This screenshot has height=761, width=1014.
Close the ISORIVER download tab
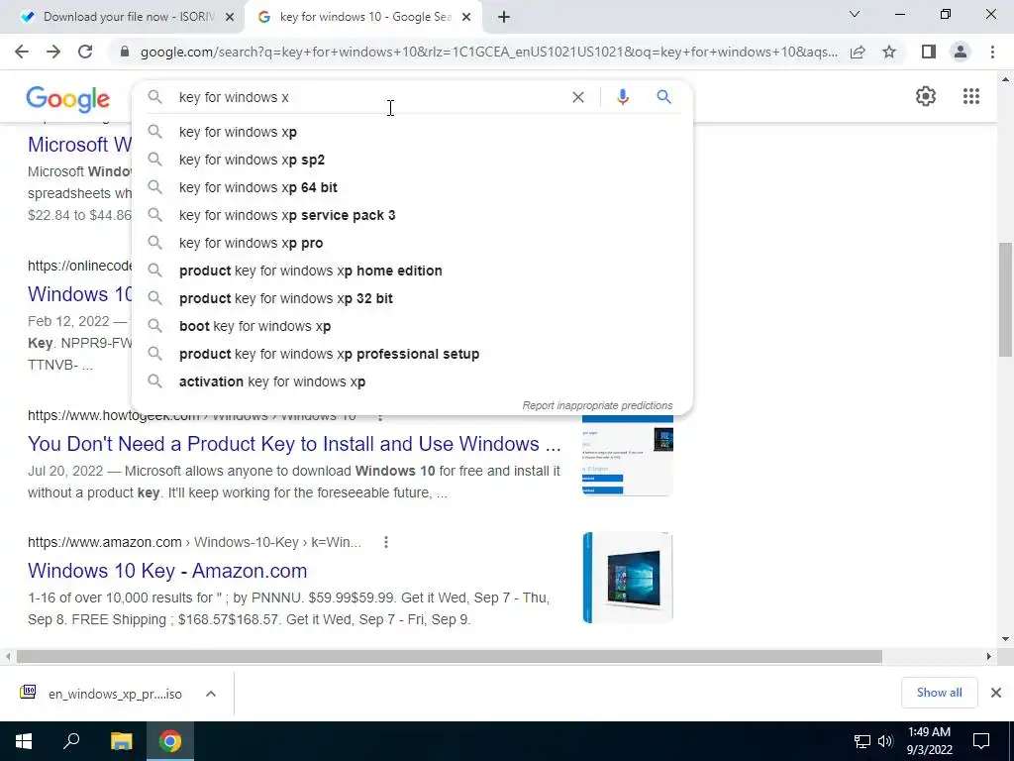[230, 18]
